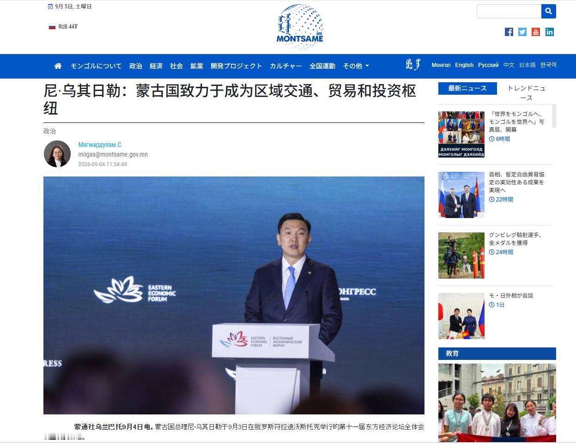Open the グンビレグ騎射選手 news thumbnail
The image size is (576, 444).
(x=461, y=255)
